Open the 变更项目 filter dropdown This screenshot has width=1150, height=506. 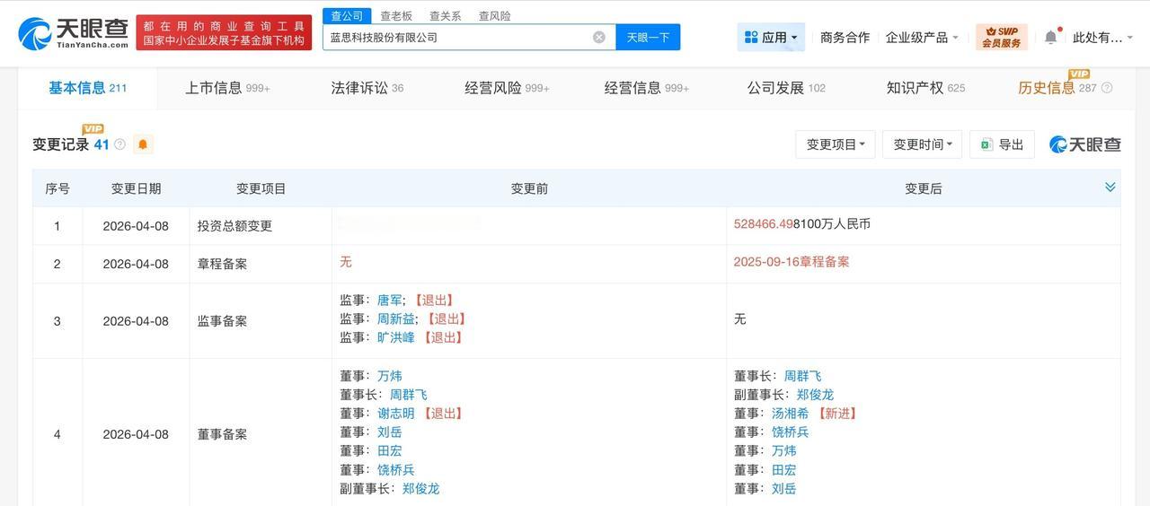click(x=836, y=144)
